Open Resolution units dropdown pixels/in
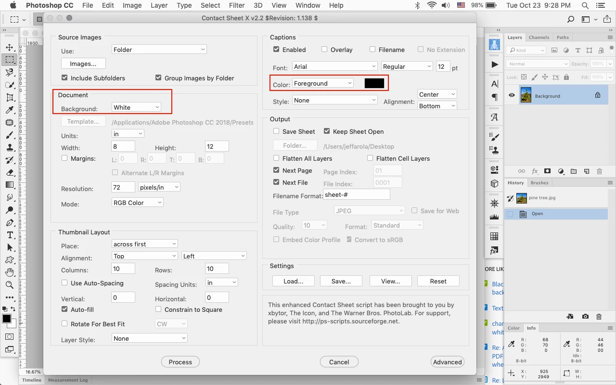This screenshot has width=616, height=385. point(159,187)
